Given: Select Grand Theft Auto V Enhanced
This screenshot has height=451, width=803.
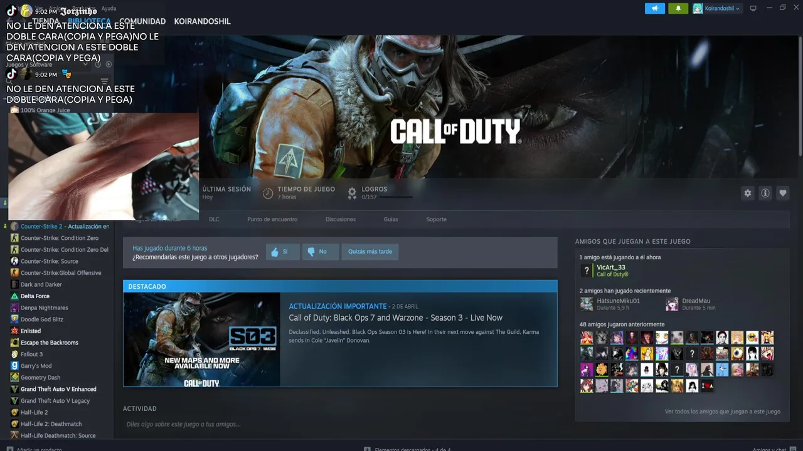Looking at the screenshot, I should [x=58, y=390].
